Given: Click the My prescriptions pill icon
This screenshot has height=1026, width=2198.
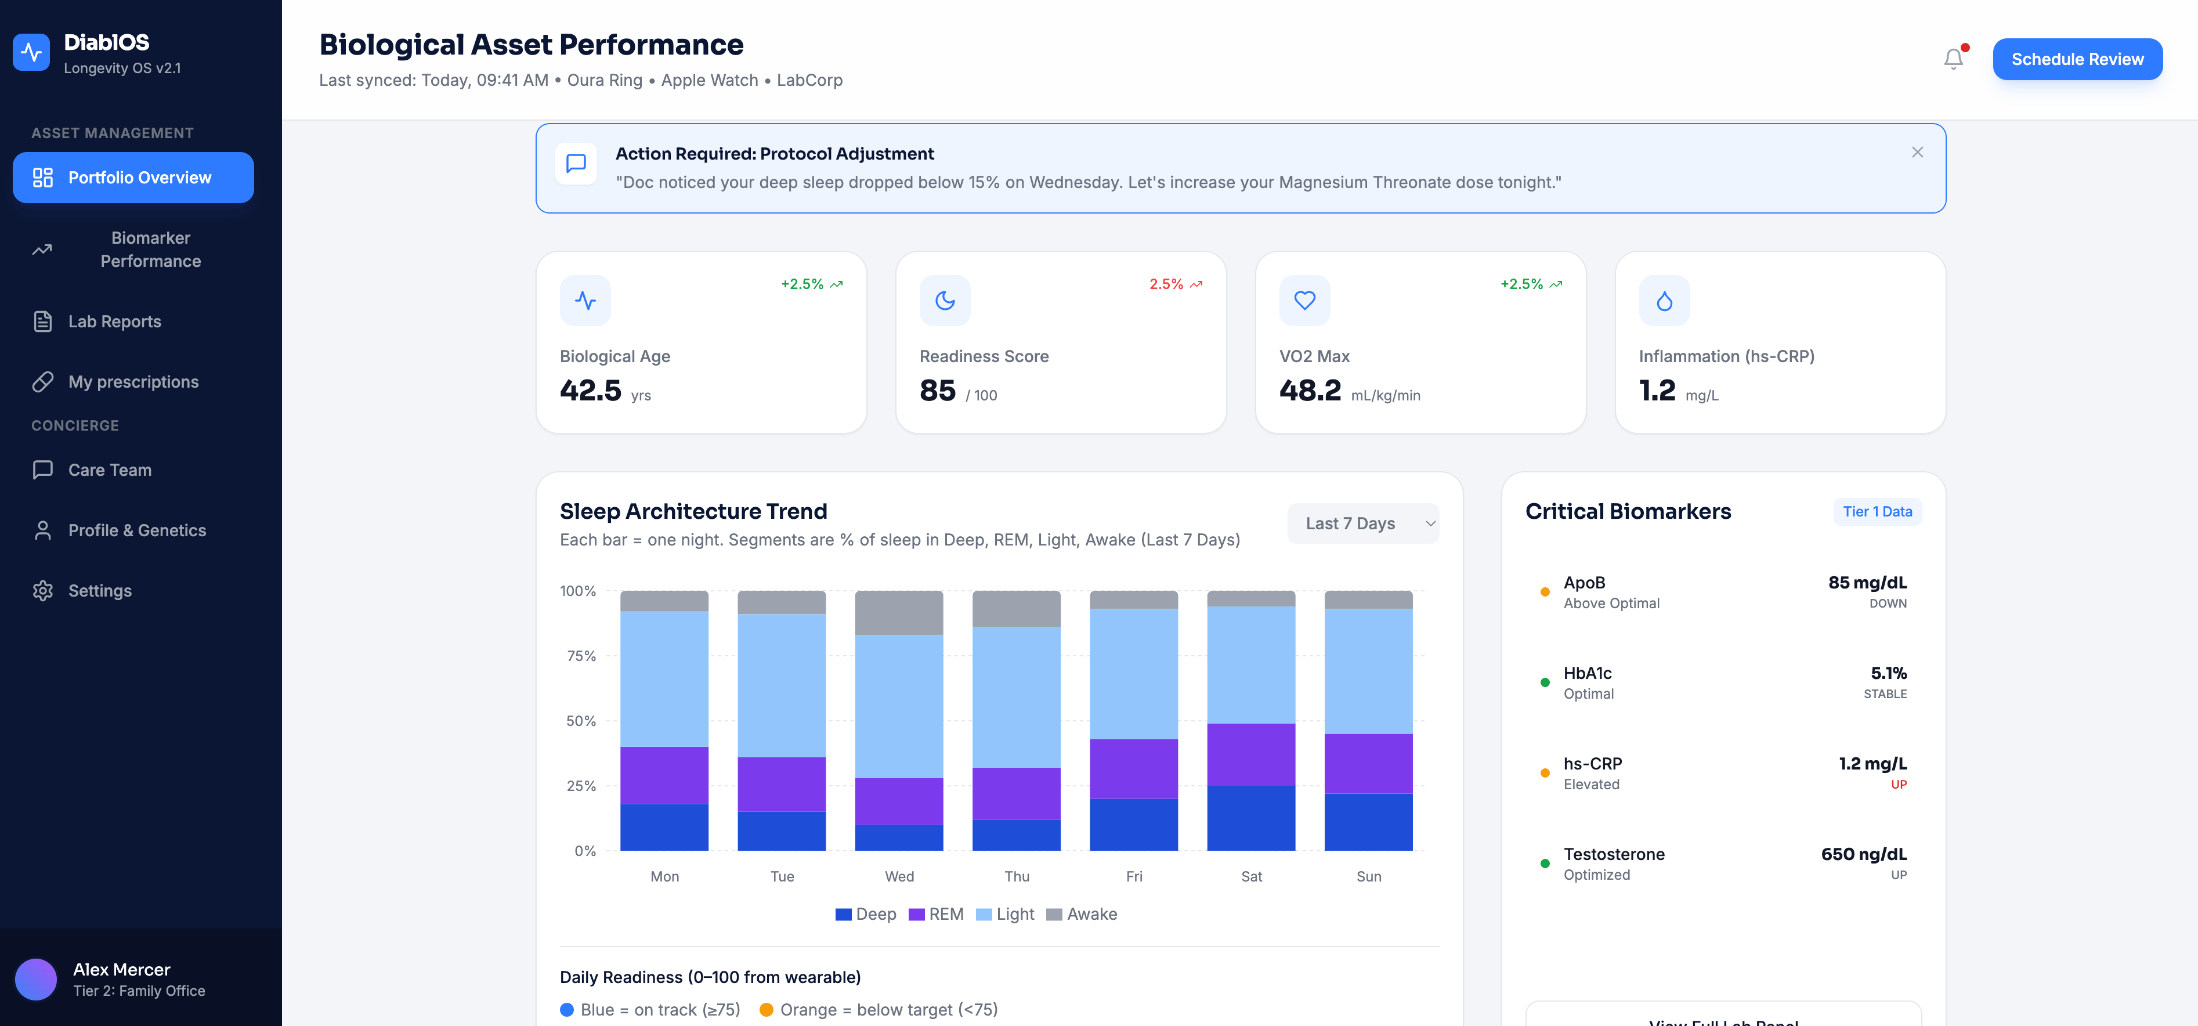Looking at the screenshot, I should pos(43,381).
